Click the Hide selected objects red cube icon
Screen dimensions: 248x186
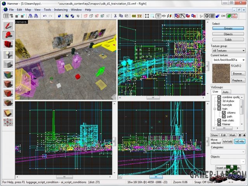[x=86, y=16]
